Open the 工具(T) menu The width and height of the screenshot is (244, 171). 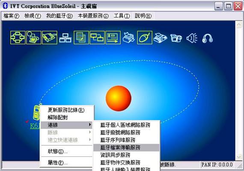pyautogui.click(x=122, y=16)
